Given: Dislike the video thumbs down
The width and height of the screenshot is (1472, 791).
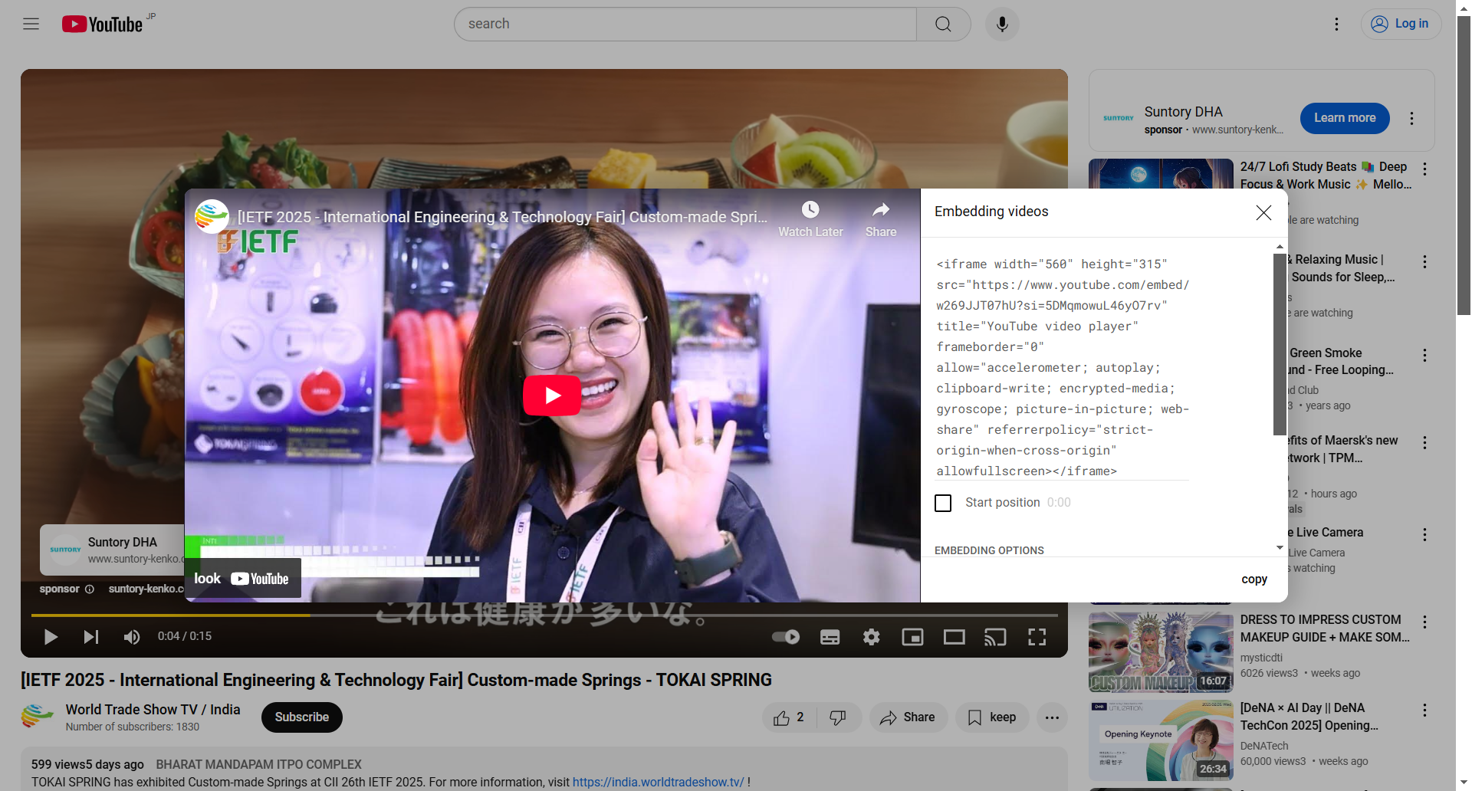Looking at the screenshot, I should 838,717.
